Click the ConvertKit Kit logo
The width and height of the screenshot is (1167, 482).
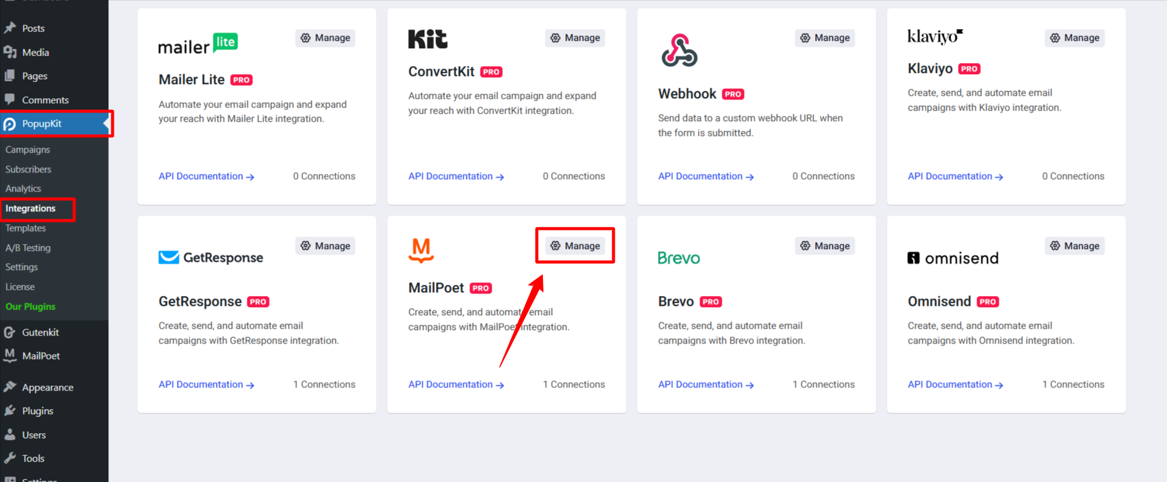[427, 39]
